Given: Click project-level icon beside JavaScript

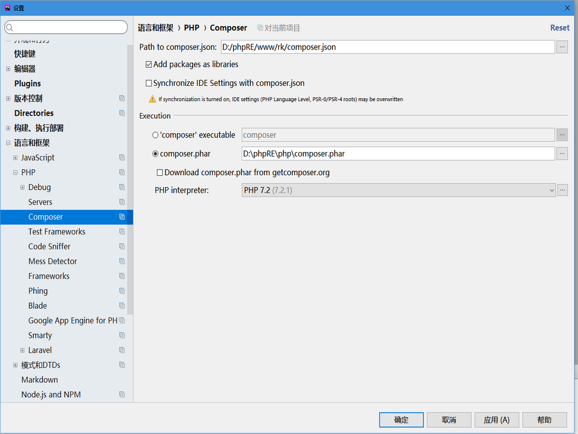Looking at the screenshot, I should pos(122,158).
